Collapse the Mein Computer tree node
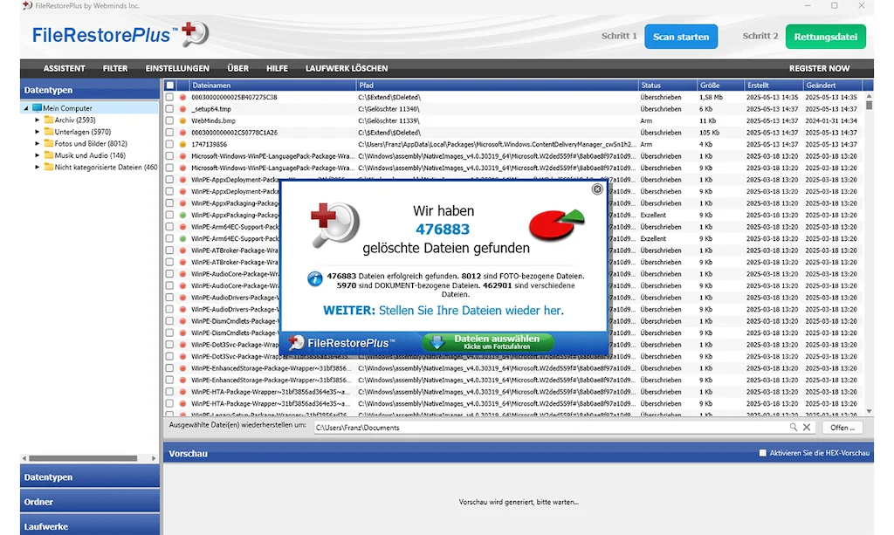 point(25,107)
